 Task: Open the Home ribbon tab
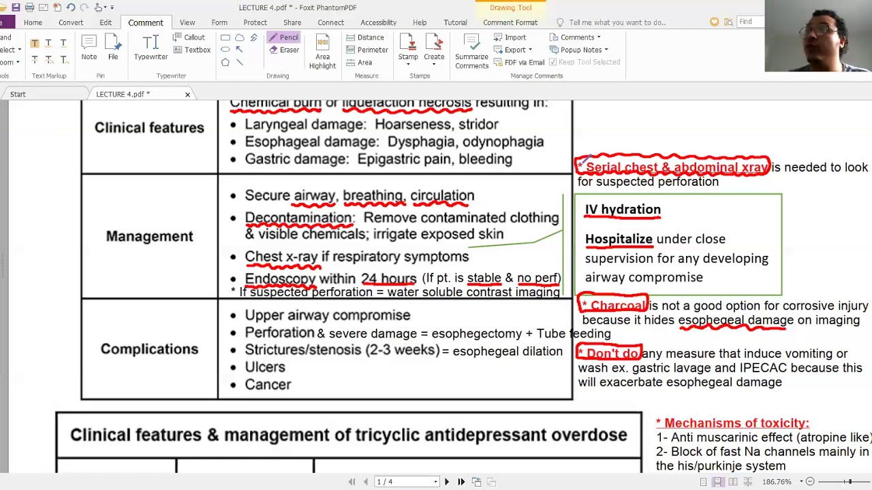[x=33, y=22]
